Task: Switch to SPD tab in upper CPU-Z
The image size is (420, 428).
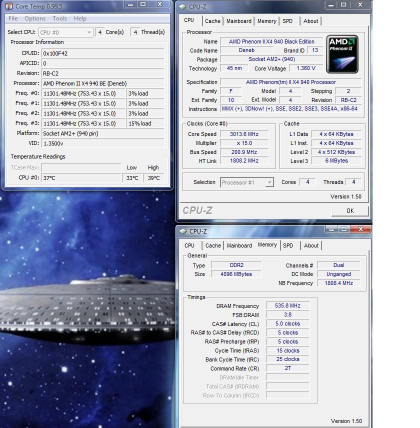Action: click(x=287, y=21)
